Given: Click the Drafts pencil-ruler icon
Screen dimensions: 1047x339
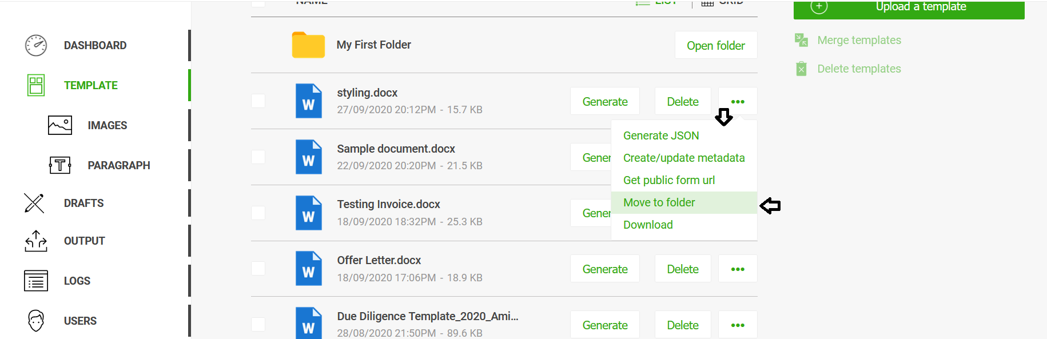Looking at the screenshot, I should coord(34,203).
